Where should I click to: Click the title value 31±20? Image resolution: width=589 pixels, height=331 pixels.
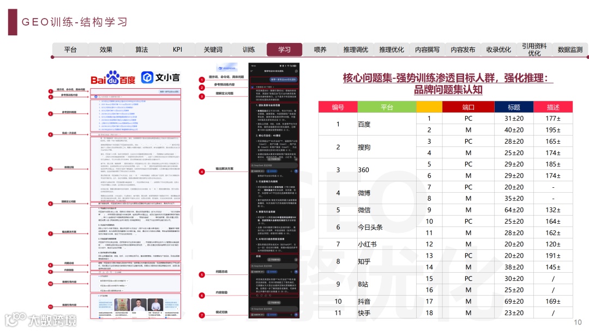click(514, 119)
